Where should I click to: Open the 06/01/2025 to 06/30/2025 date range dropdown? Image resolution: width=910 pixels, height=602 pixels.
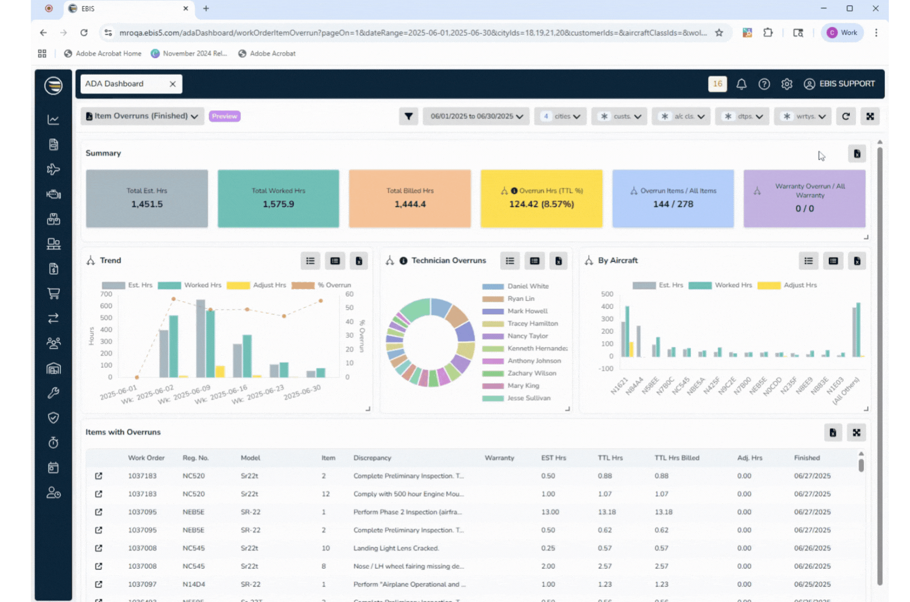(x=476, y=116)
